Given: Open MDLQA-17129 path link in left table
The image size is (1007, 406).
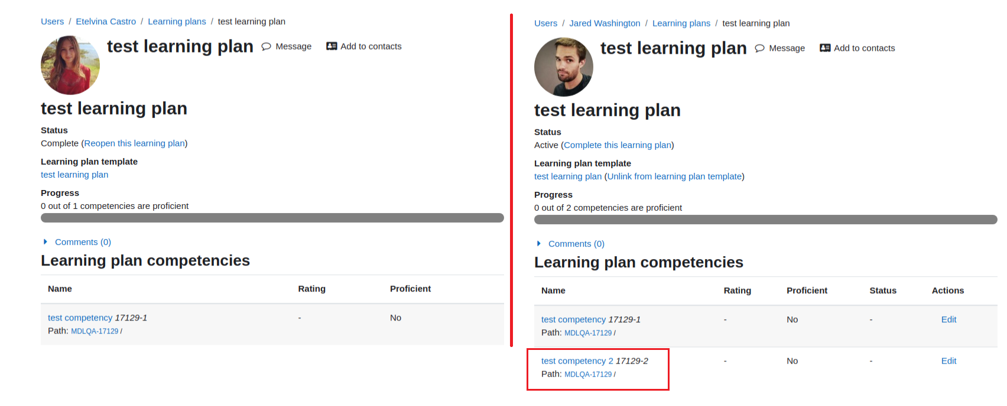Looking at the screenshot, I should pos(95,332).
